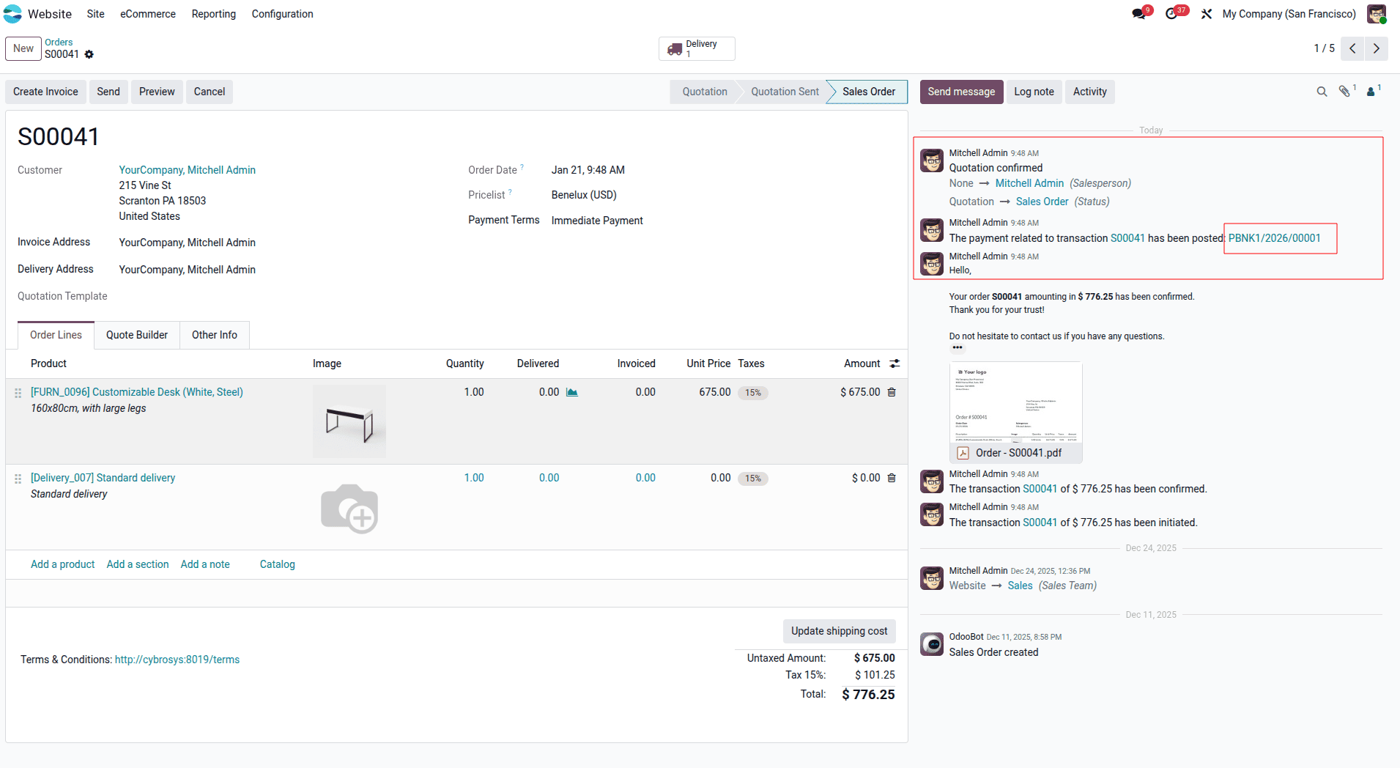Show followers via the person icon

pyautogui.click(x=1371, y=92)
